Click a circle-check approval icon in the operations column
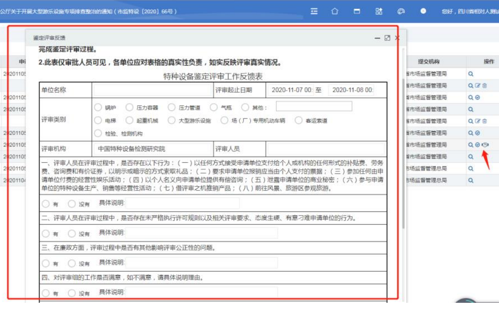Viewport: 499px width, 313px height. (478, 98)
